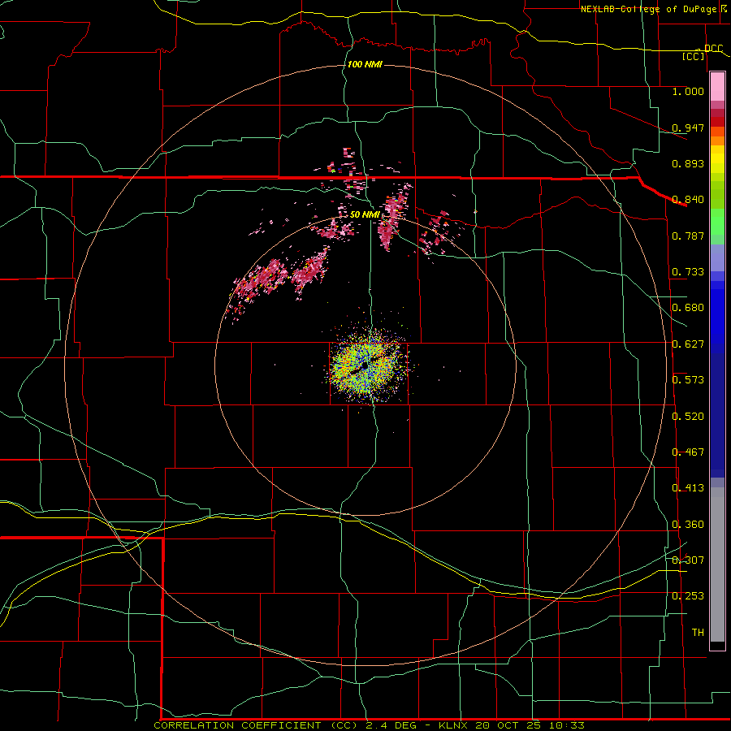
Task: Click the 50 NMI range ring label
Action: pyautogui.click(x=365, y=214)
